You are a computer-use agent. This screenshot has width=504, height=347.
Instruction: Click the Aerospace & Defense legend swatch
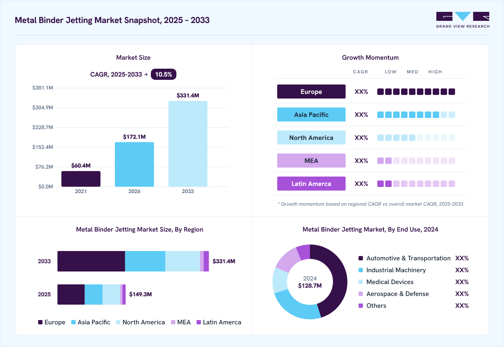click(361, 294)
